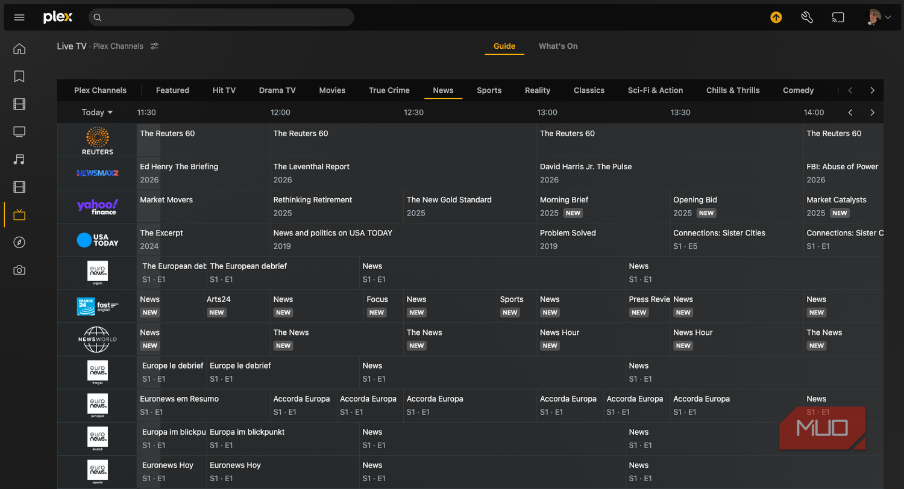This screenshot has width=904, height=489.
Task: Open the Photos camera icon in sidebar
Action: [19, 270]
